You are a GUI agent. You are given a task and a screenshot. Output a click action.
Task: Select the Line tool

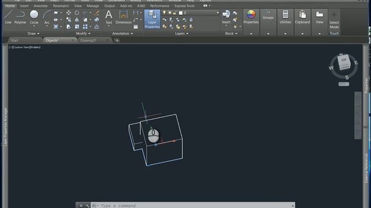coord(8,17)
